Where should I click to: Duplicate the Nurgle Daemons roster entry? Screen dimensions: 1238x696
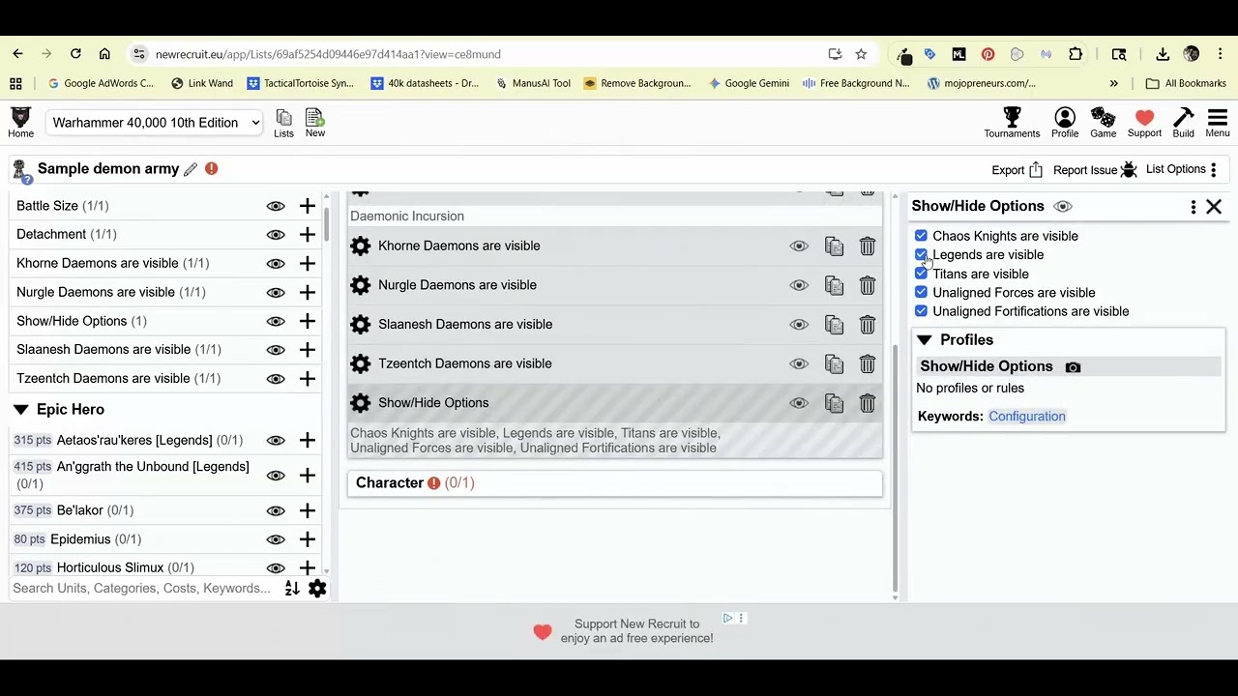pos(834,286)
